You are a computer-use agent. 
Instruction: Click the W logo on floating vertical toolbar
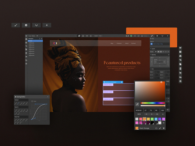coord(180,48)
